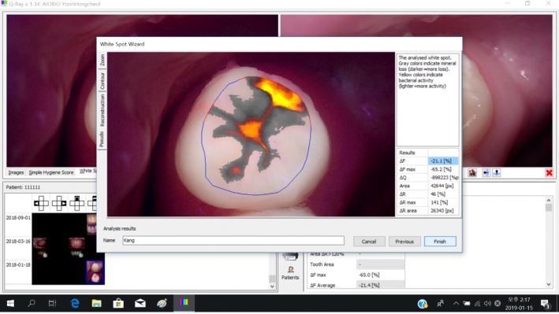This screenshot has height=314, width=559.
Task: Open Microsoft Edge from taskbar
Action: tap(75, 303)
